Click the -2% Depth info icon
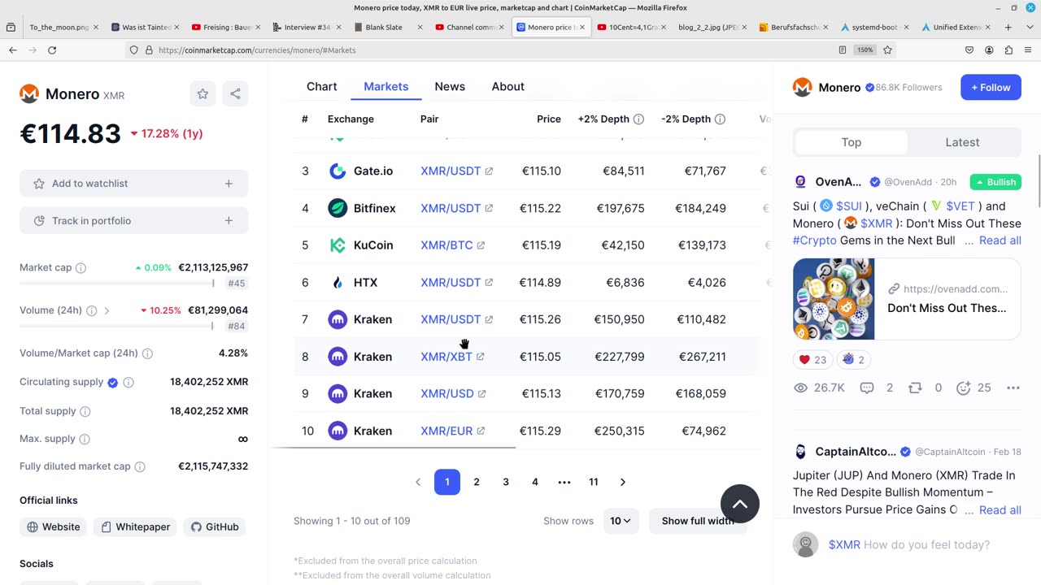Viewport: 1041px width, 585px height. (720, 119)
